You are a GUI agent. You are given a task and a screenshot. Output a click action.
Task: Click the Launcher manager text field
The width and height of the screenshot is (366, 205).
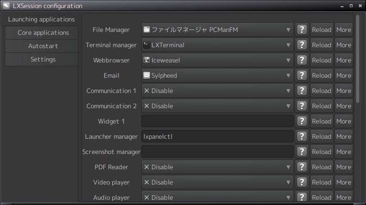pyautogui.click(x=217, y=136)
